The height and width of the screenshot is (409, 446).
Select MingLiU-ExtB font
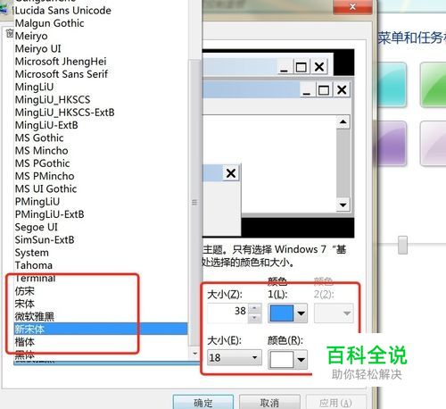click(46, 125)
